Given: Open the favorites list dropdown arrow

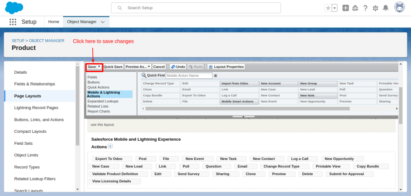Looking at the screenshot, I should tap(334, 8).
